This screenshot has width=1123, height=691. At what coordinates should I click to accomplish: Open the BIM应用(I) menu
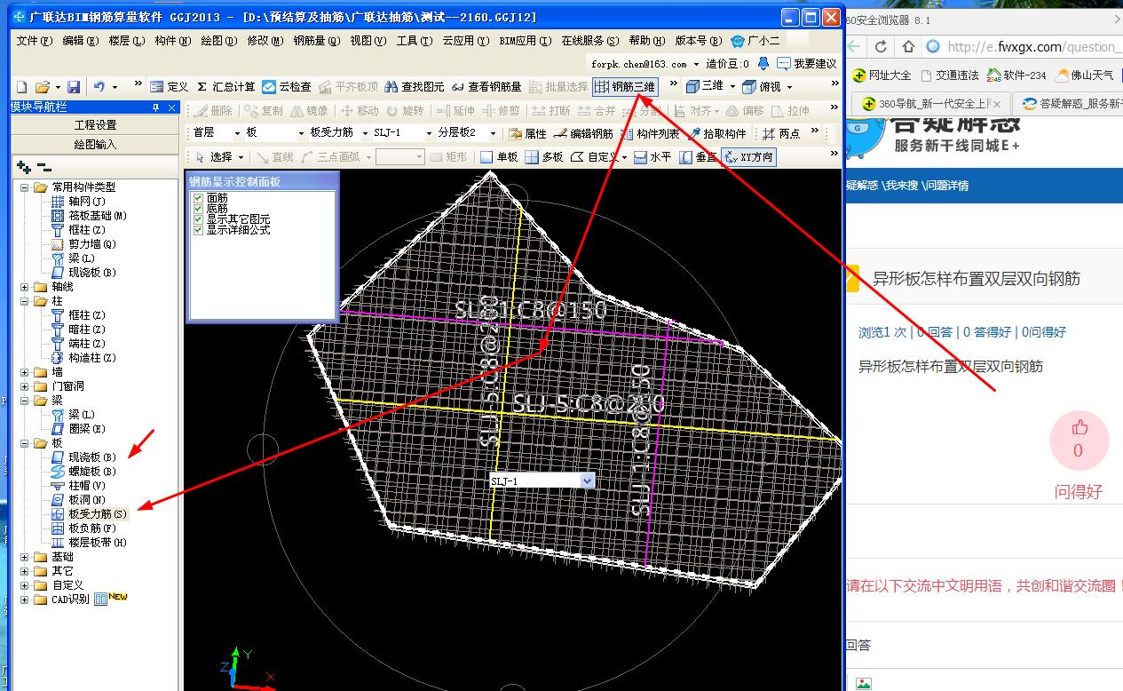[525, 40]
